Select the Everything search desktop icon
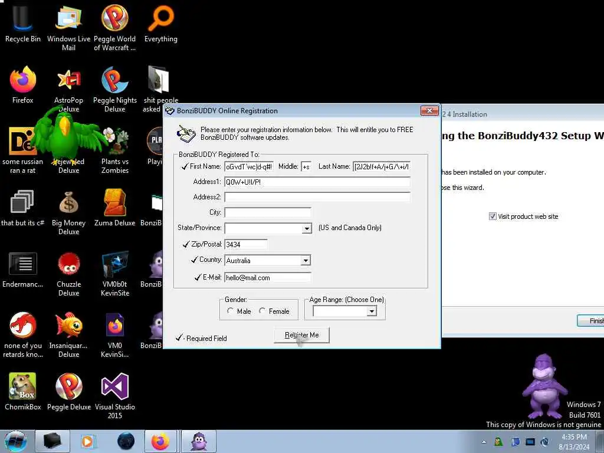The image size is (604, 453). pyautogui.click(x=160, y=23)
